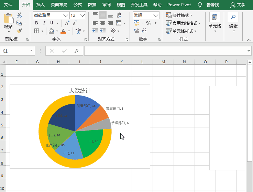Toggle bold formatting
This screenshot has width=253, height=192.
(x=36, y=23)
